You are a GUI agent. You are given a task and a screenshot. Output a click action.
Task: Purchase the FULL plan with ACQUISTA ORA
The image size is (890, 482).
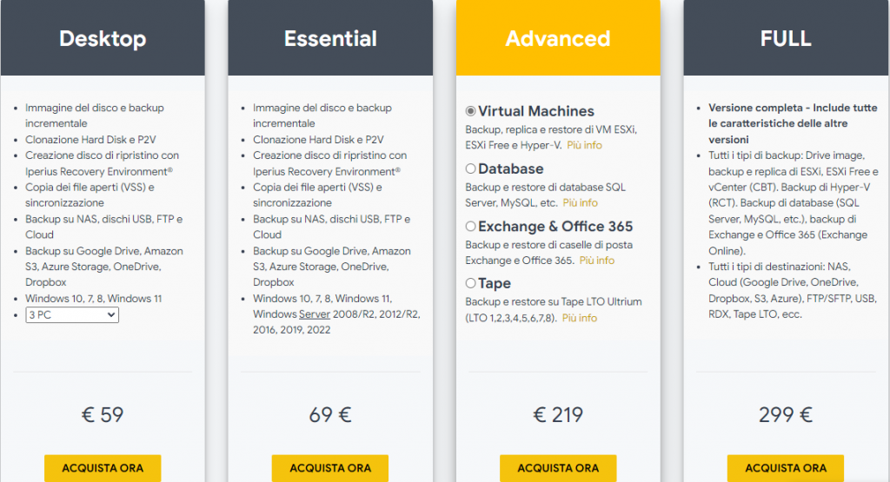[x=786, y=468]
